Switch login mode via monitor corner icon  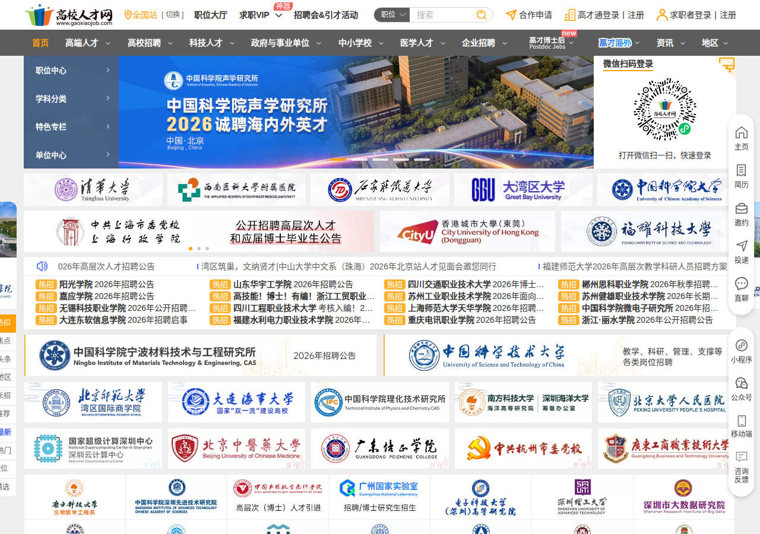pyautogui.click(x=727, y=64)
